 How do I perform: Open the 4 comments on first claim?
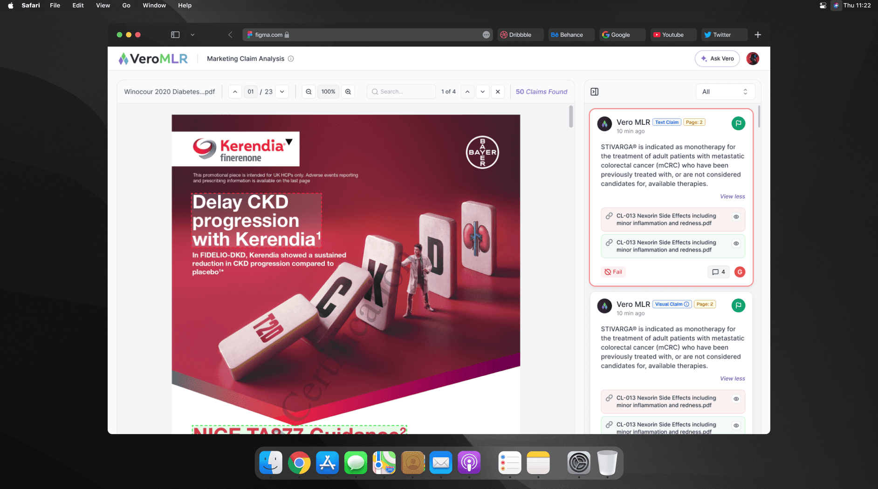point(719,272)
